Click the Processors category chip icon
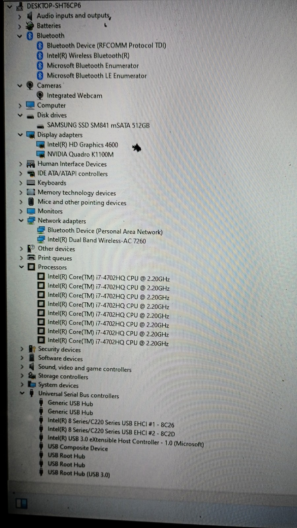The height and width of the screenshot is (528, 297). tap(31, 267)
